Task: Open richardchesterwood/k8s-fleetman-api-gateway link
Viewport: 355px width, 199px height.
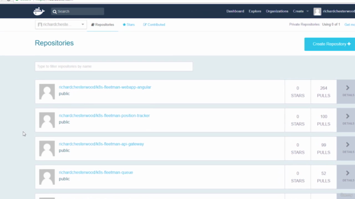Action: tap(102, 144)
